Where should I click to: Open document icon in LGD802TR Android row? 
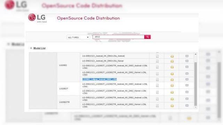(x=157, y=99)
